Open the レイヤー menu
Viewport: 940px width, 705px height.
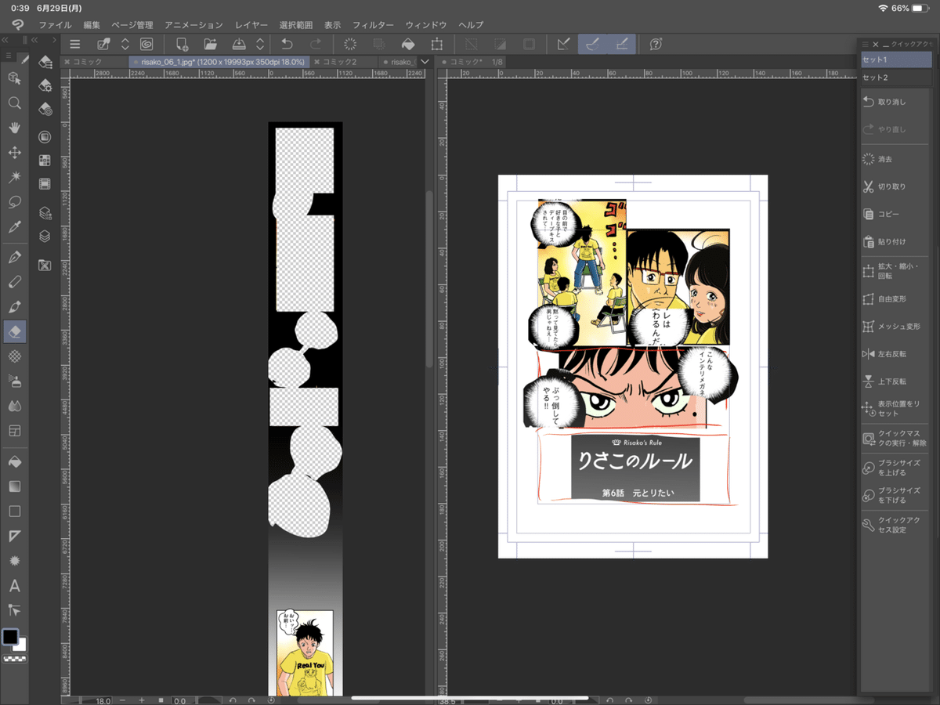point(251,25)
